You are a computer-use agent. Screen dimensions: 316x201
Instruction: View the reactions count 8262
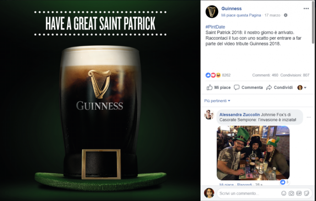(x=226, y=75)
